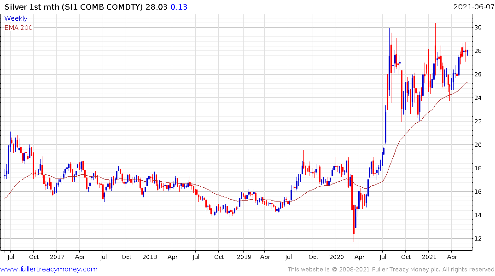Click the 26 label on the price axis
495x276 pixels.
click(478, 74)
